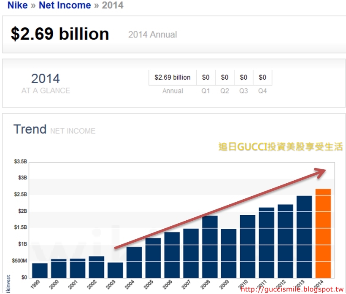
Task: Select the 2012 net income bar
Action: (285, 241)
